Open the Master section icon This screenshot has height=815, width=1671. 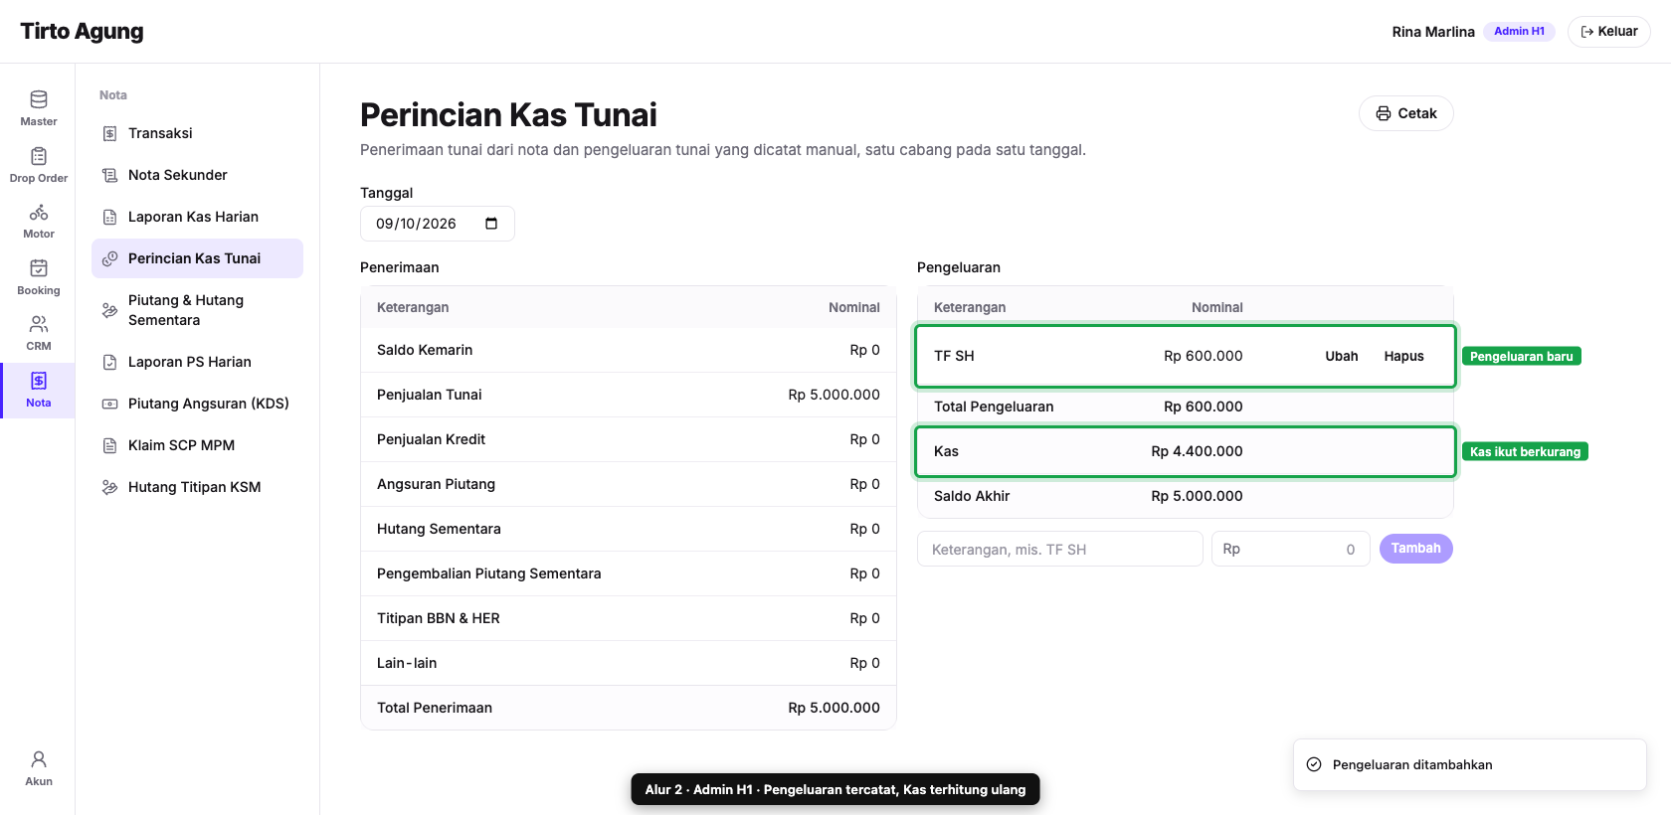tap(39, 99)
